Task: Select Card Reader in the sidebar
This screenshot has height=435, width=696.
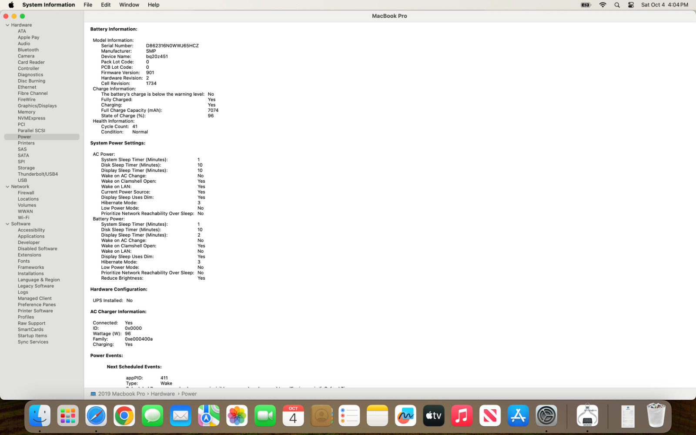Action: [31, 63]
